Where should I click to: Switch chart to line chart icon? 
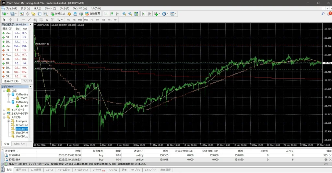click(x=117, y=14)
